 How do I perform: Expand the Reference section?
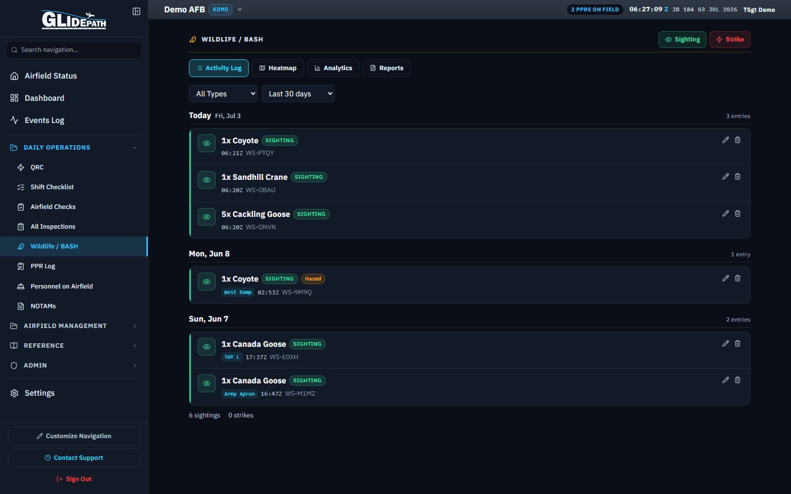click(74, 345)
